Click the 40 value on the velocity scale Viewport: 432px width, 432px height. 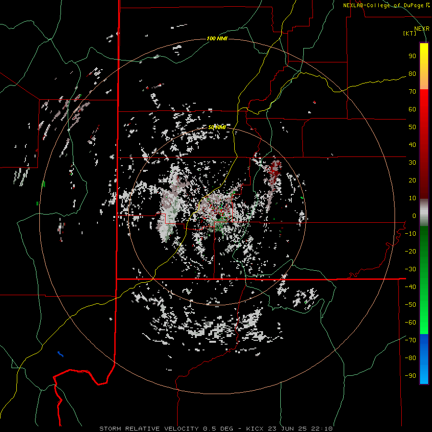[x=412, y=145]
